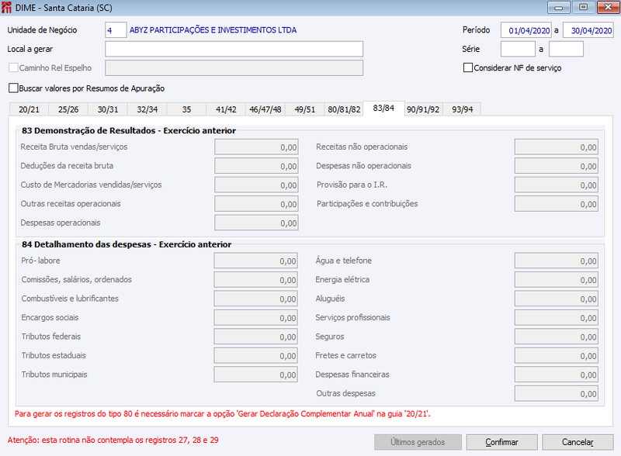The image size is (621, 456).
Task: Click Tributos municipais value field
Action: click(x=256, y=375)
